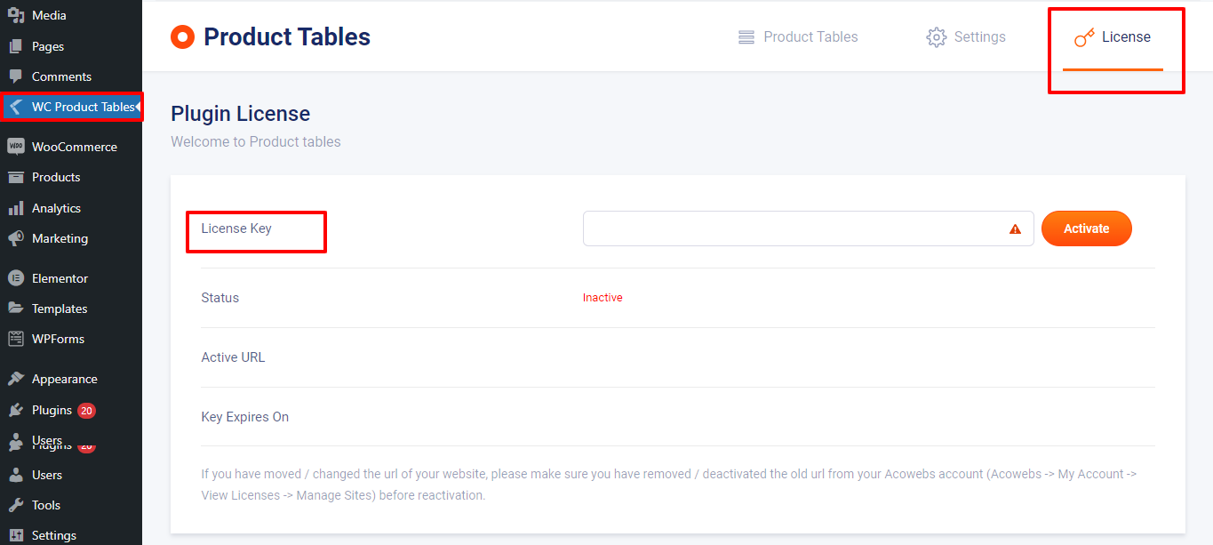1213x545 pixels.
Task: Select the License tab
Action: click(x=1113, y=36)
